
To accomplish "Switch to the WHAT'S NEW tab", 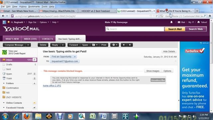I will (x=12, y=39).
